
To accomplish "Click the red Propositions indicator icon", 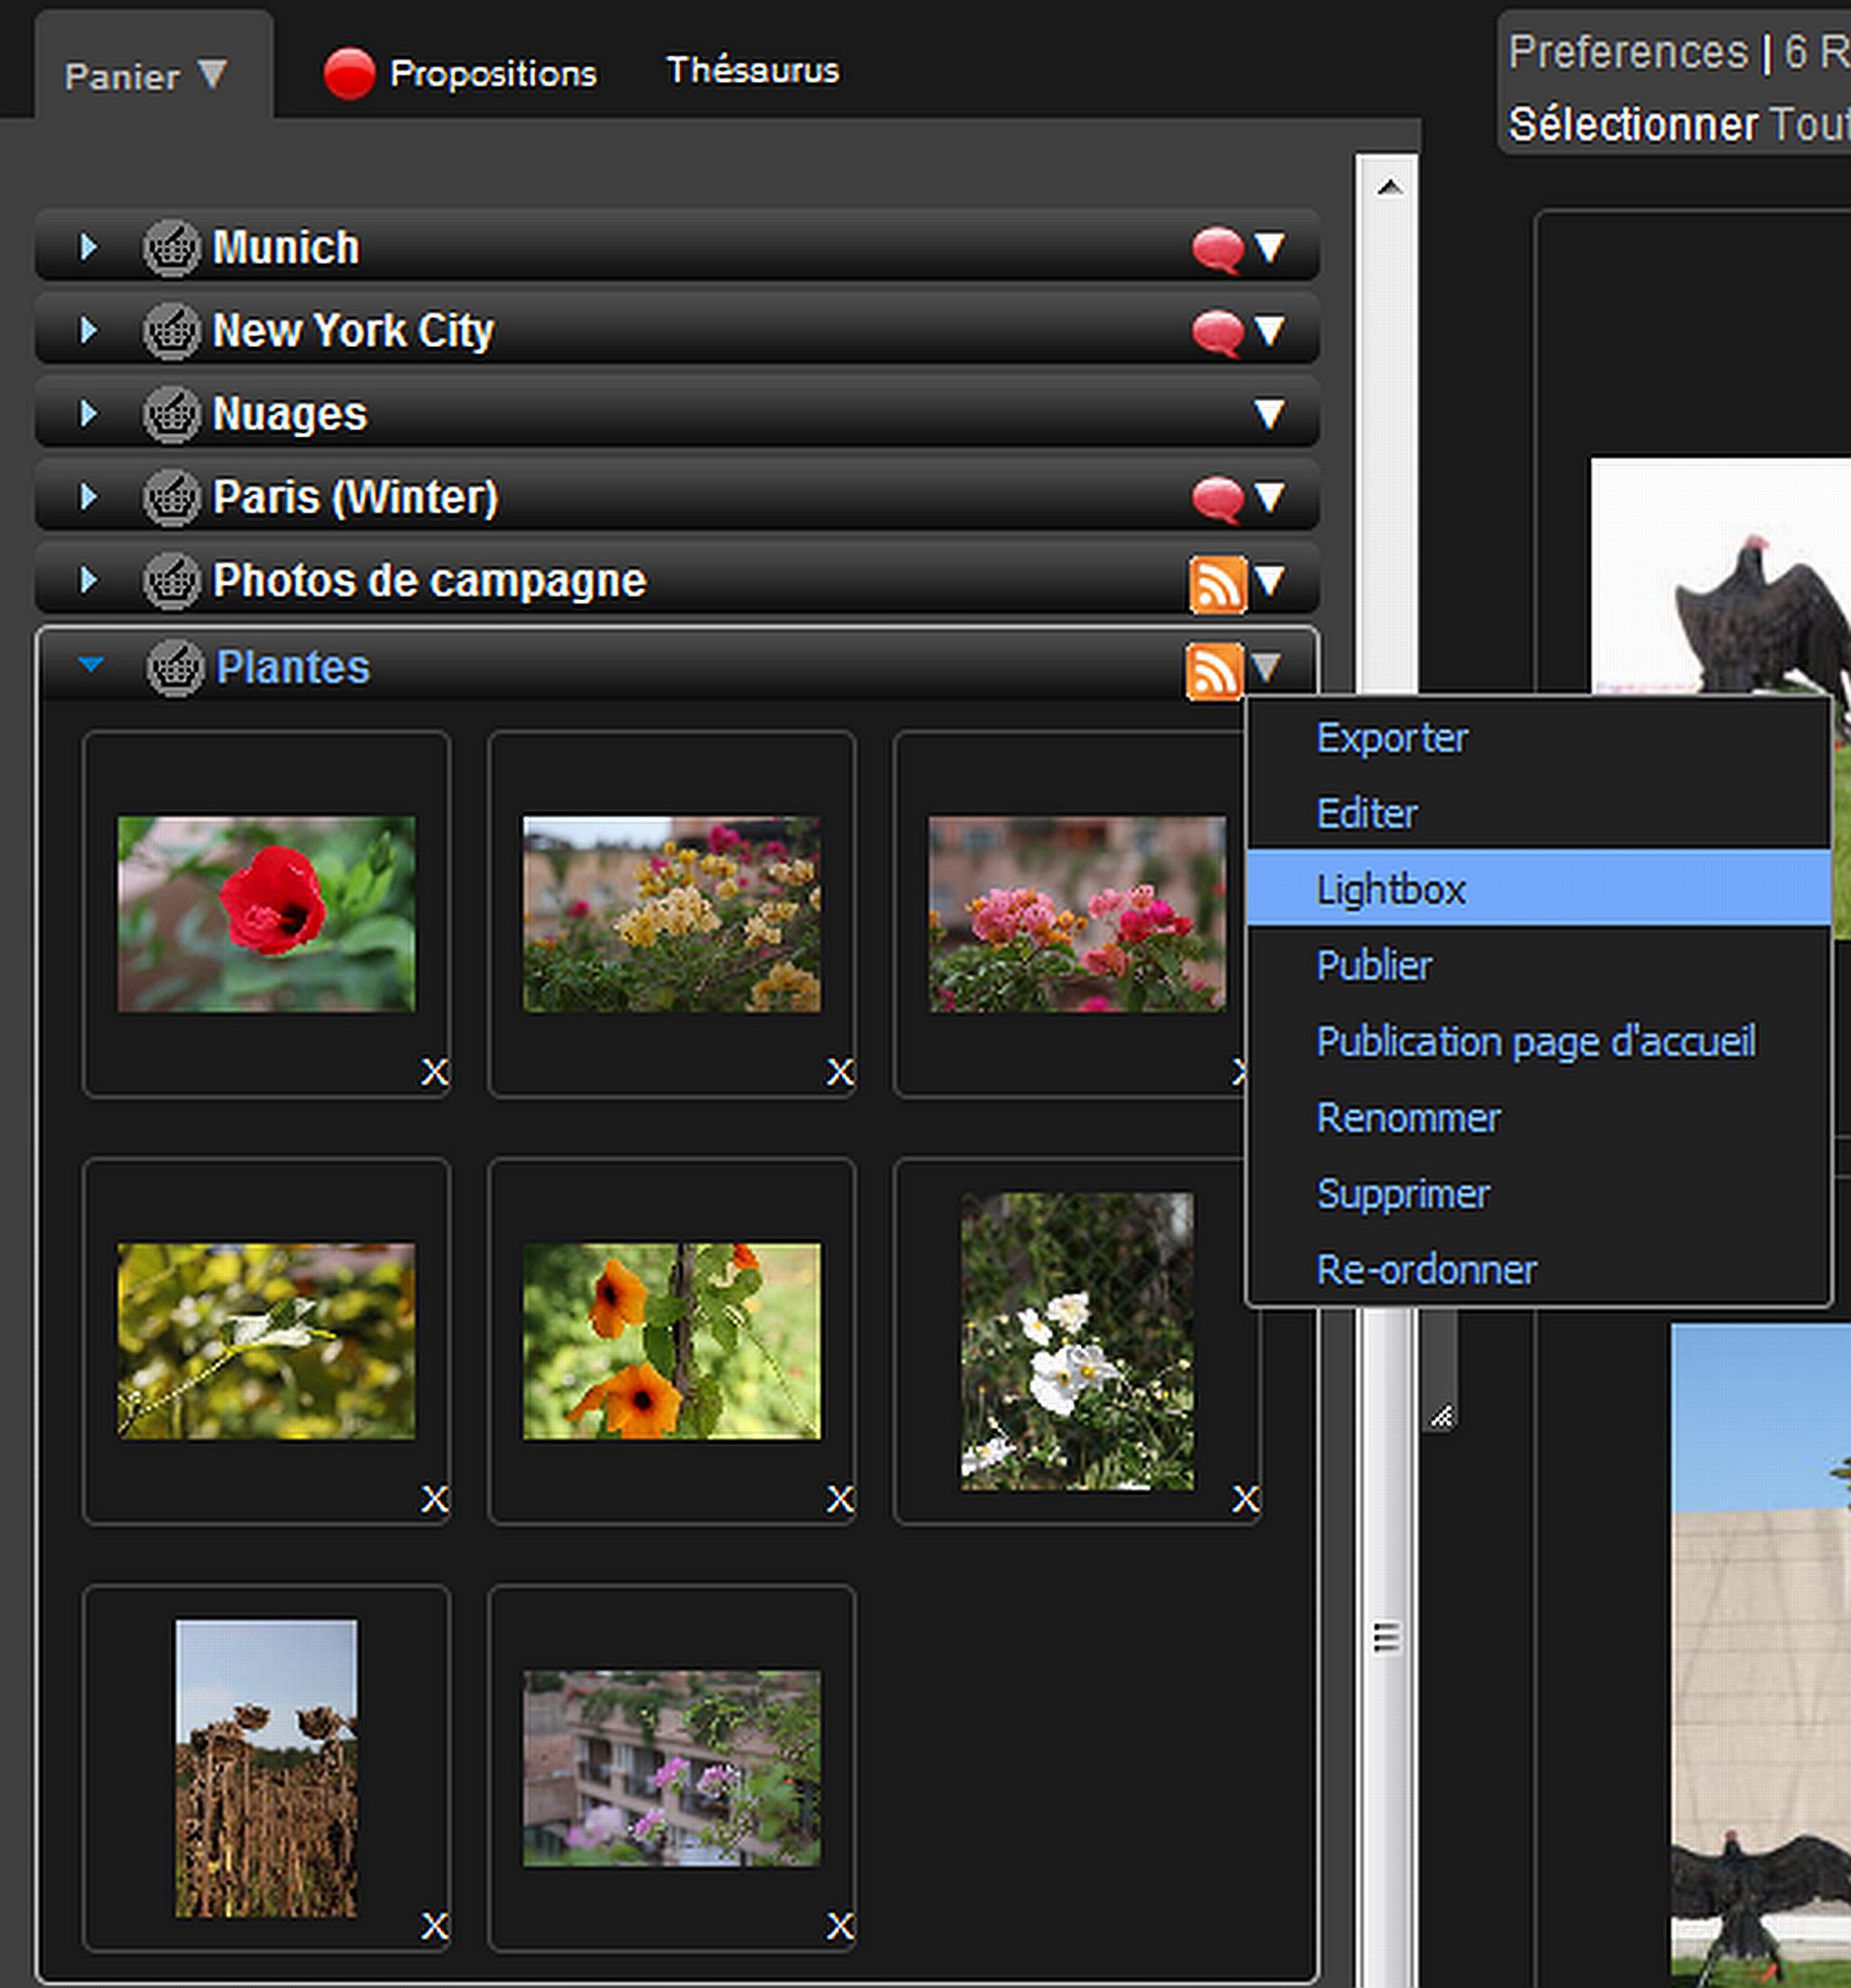I will 349,74.
